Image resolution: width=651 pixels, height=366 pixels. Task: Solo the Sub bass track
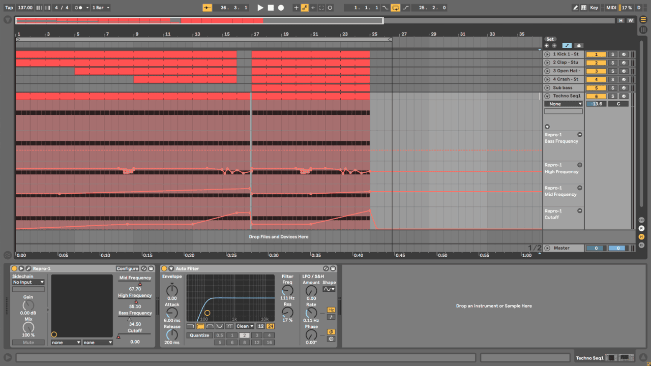(613, 88)
